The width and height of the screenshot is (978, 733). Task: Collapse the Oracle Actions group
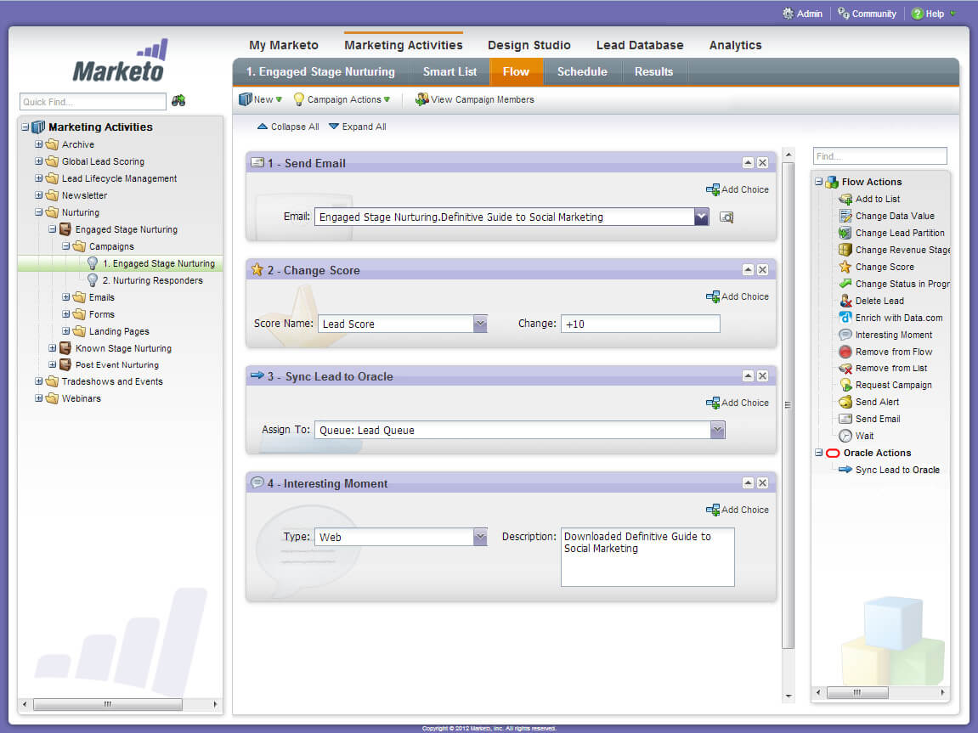[x=819, y=453]
